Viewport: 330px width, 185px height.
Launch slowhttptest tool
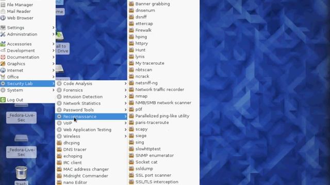(163, 149)
